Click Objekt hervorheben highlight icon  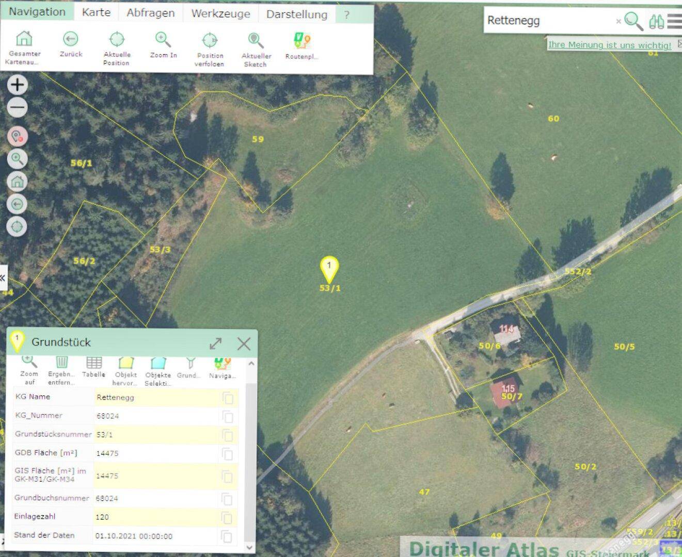pyautogui.click(x=125, y=370)
